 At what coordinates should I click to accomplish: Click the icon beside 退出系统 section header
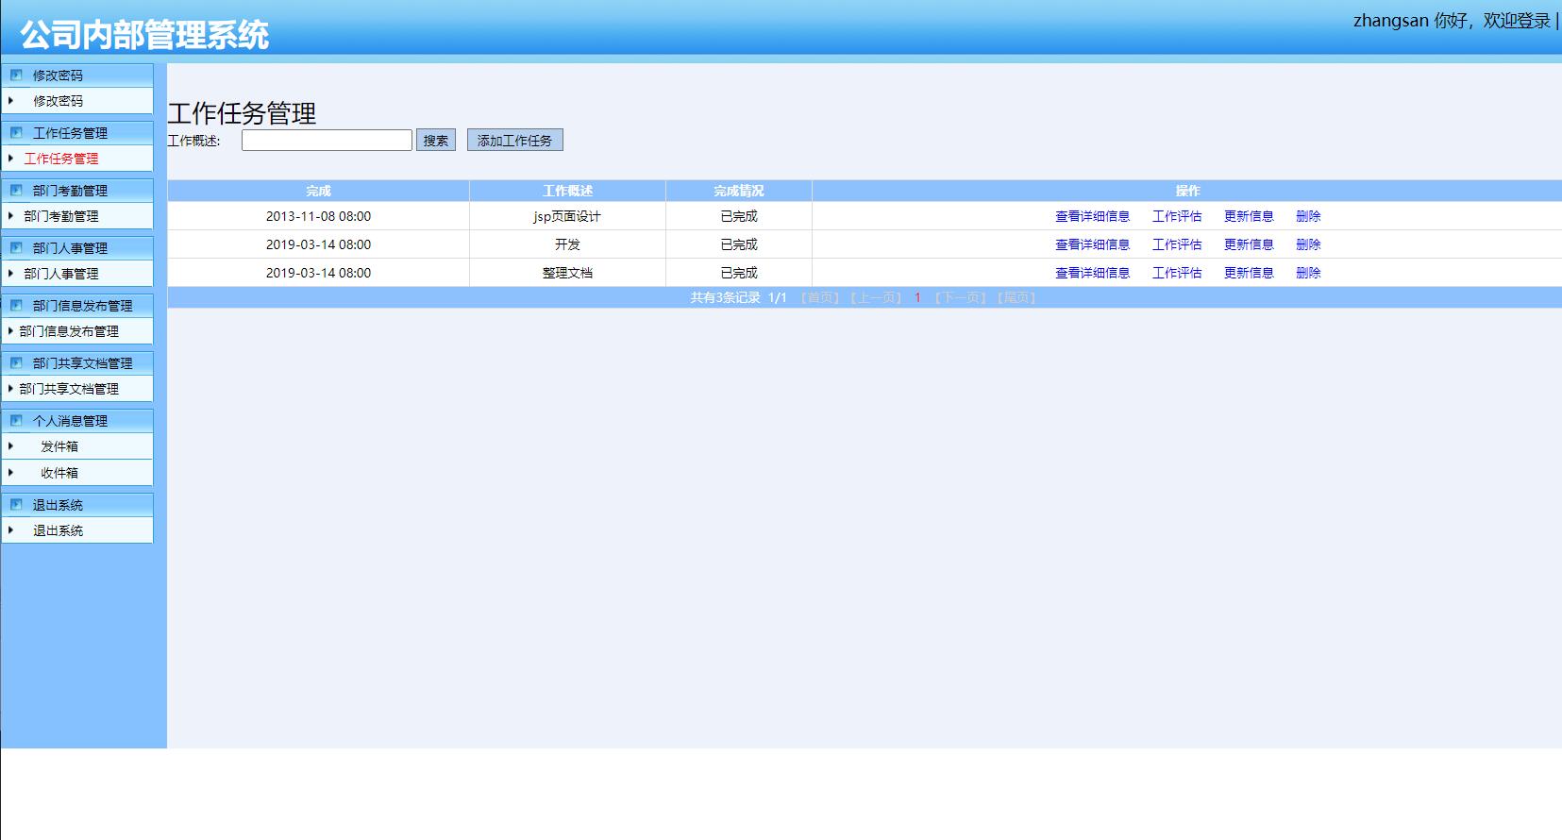[16, 505]
